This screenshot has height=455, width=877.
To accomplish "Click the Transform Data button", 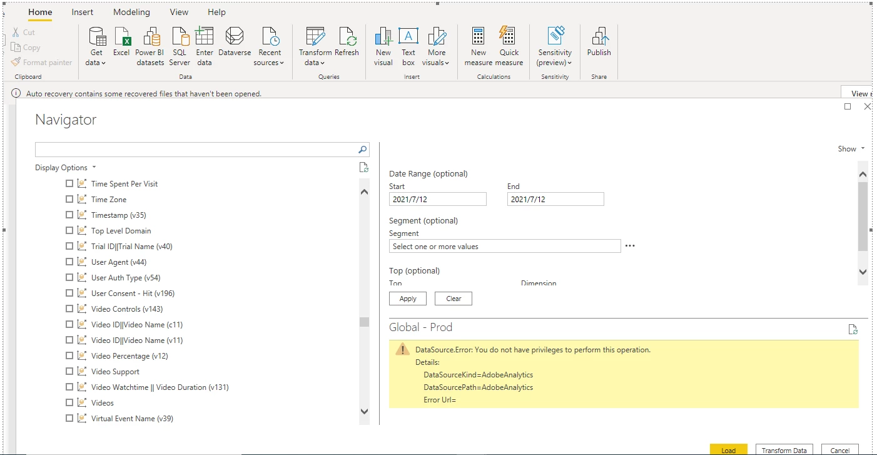I will point(784,449).
